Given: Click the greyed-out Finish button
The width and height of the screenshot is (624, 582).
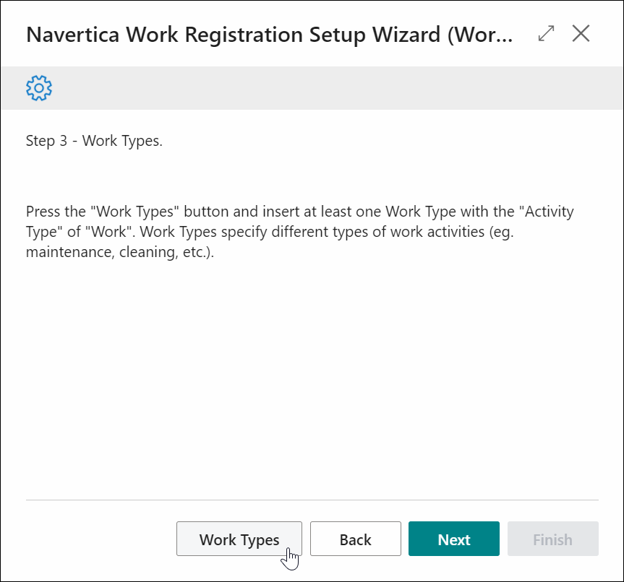Looking at the screenshot, I should (x=552, y=539).
